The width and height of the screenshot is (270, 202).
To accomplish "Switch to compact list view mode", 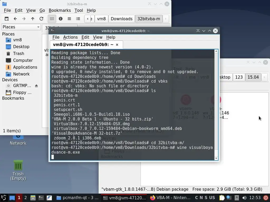I will point(69,19).
